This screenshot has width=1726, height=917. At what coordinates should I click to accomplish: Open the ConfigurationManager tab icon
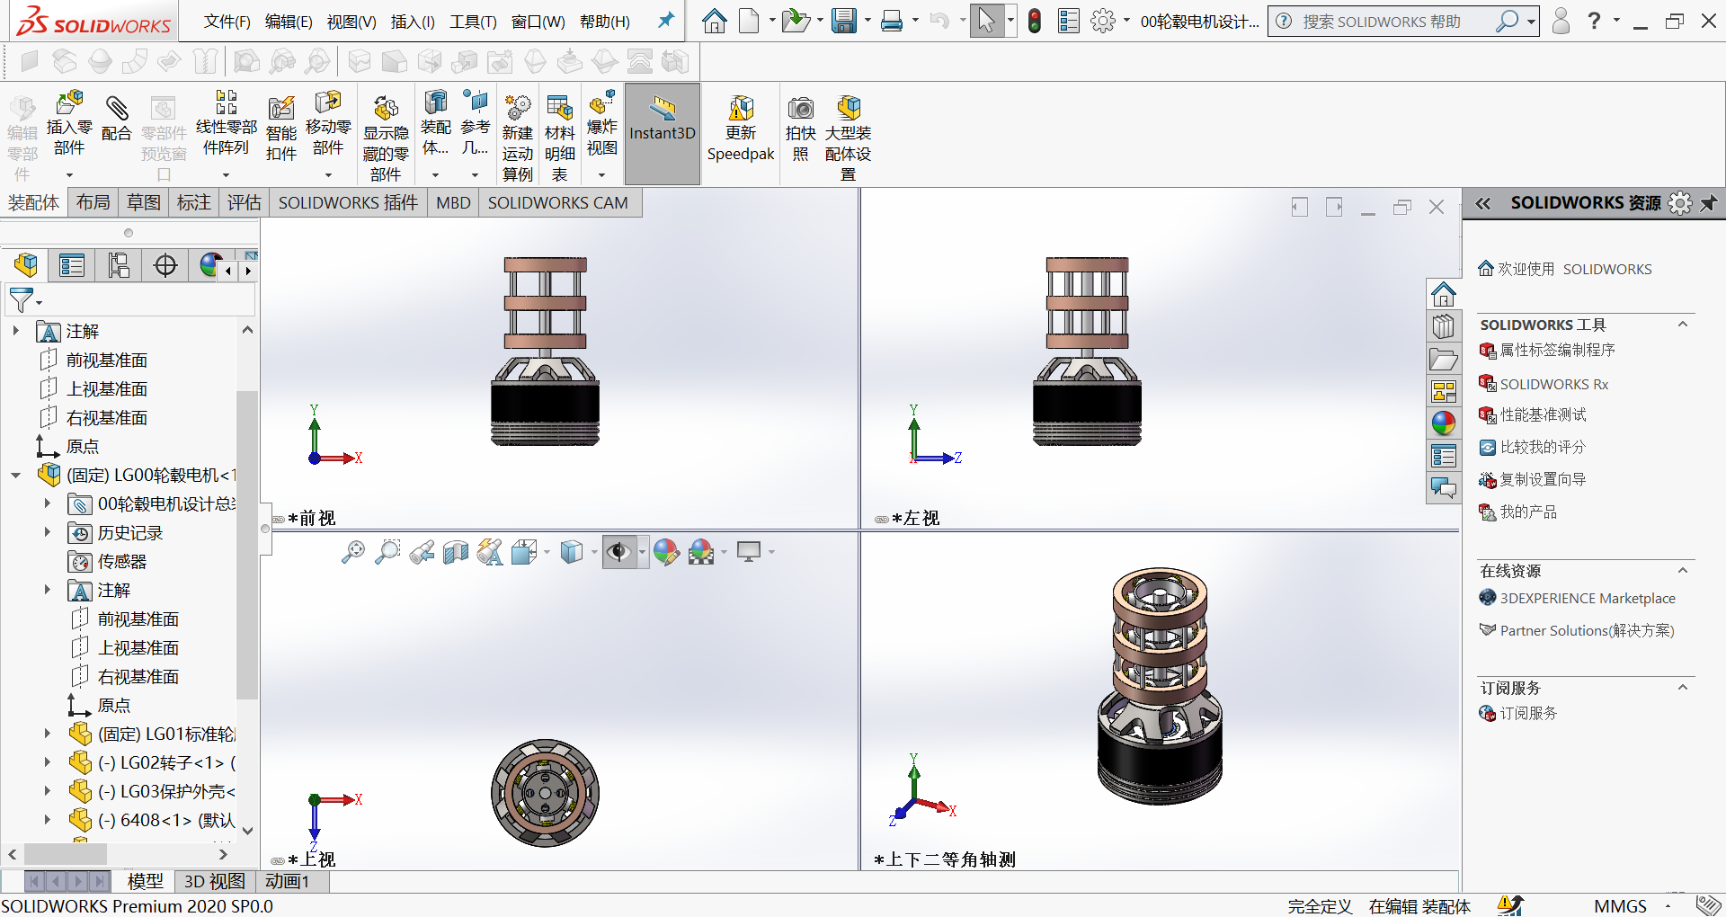(x=119, y=265)
